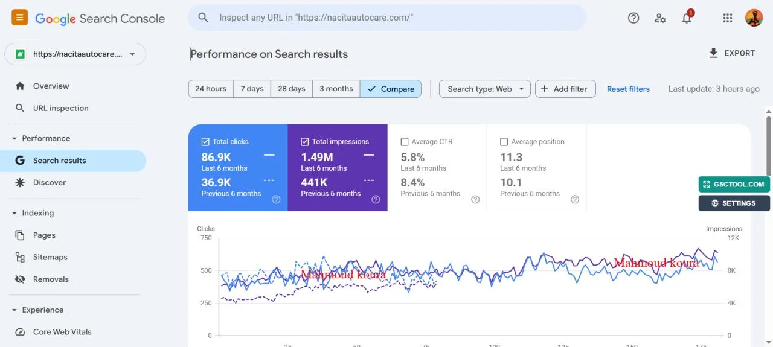The width and height of the screenshot is (773, 347).
Task: Open the Google apps grid
Action: point(728,18)
